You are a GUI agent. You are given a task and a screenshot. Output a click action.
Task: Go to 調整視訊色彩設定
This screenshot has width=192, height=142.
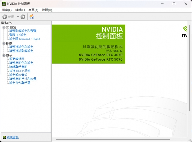(x=21, y=47)
